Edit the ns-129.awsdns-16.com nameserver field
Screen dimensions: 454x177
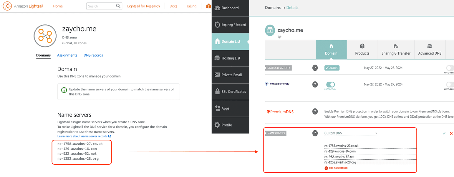370,151
